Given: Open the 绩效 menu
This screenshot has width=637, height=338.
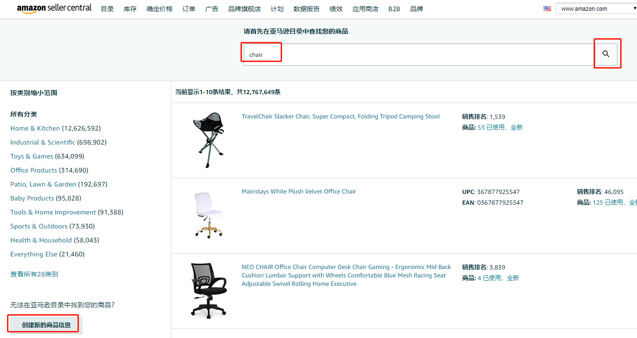Looking at the screenshot, I should click(336, 9).
